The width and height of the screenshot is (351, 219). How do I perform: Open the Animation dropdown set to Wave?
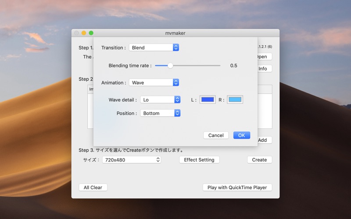coord(154,82)
